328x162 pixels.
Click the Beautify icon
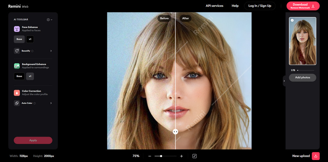coord(17,51)
